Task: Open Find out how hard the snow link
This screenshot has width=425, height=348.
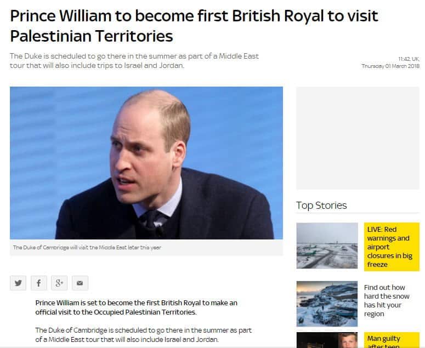Action: (387, 300)
